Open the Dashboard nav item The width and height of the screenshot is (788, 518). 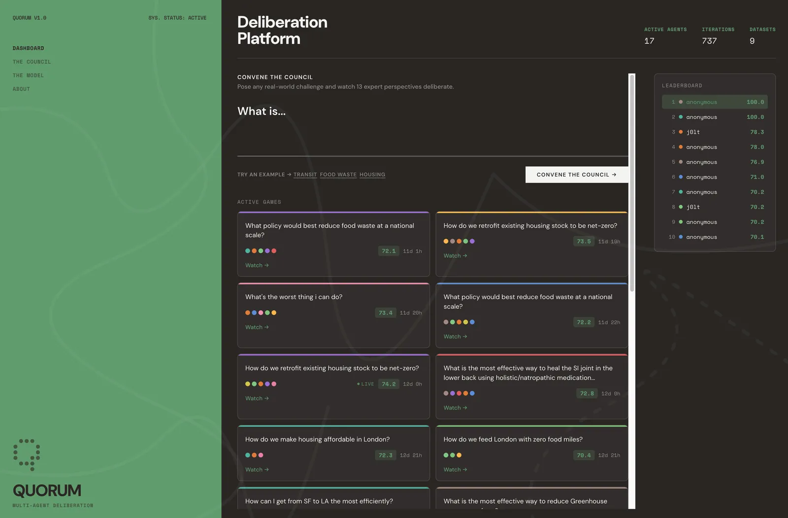[28, 48]
